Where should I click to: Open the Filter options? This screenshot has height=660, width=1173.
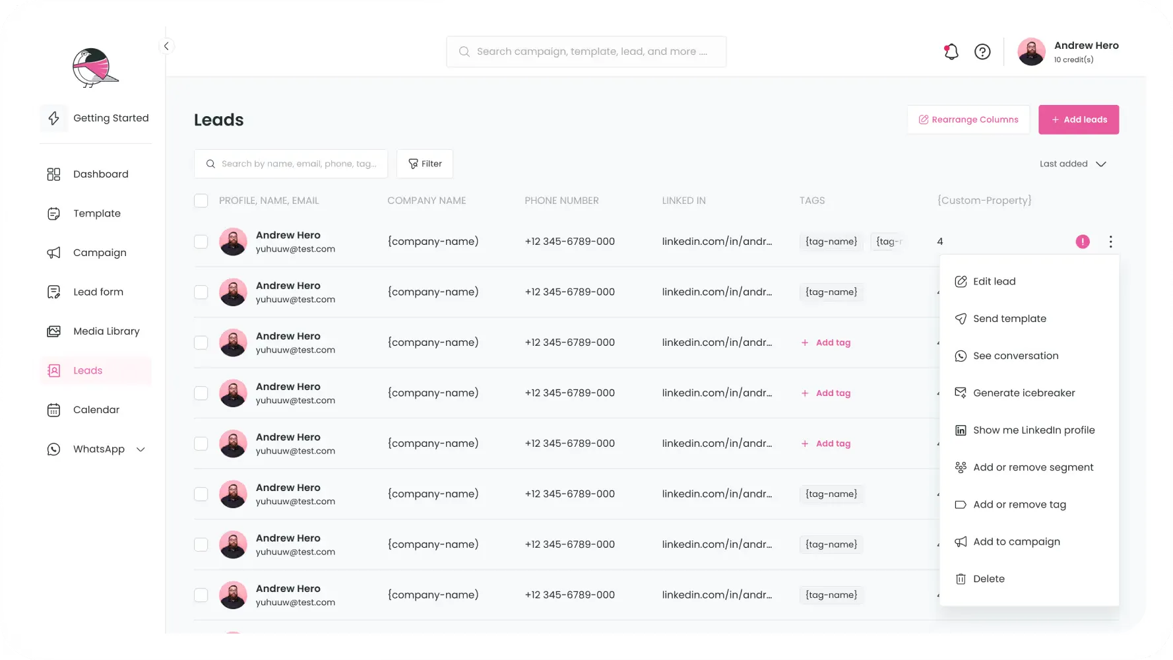pos(425,164)
